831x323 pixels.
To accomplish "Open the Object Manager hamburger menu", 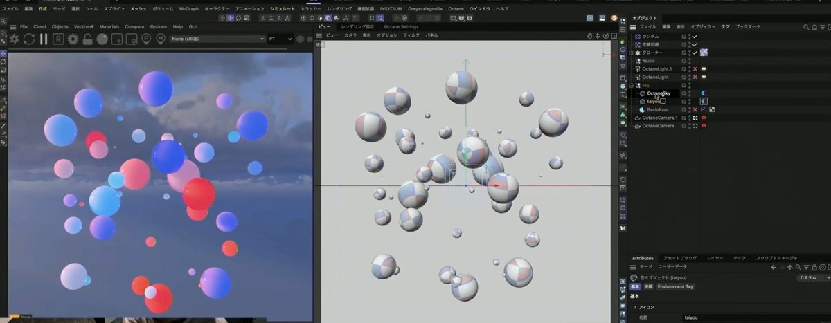I will 633,26.
